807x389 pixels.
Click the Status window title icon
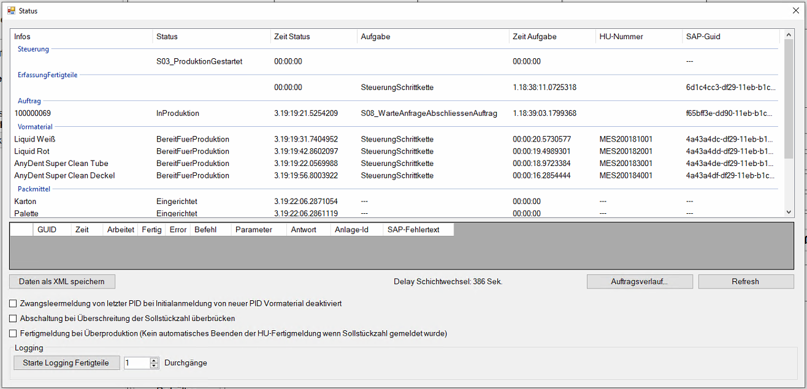[x=11, y=10]
